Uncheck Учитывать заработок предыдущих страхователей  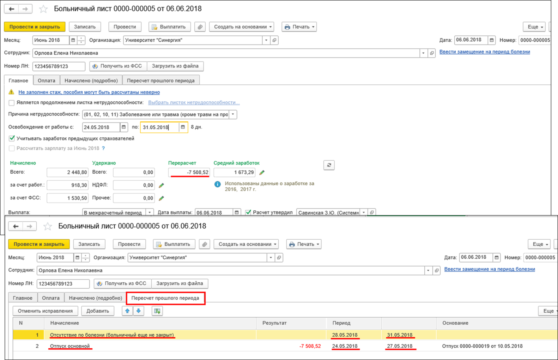click(12, 138)
